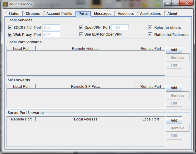Click Local Port header in Server Port Forwards
Viewport: 196px width, 154px height.
150,119
